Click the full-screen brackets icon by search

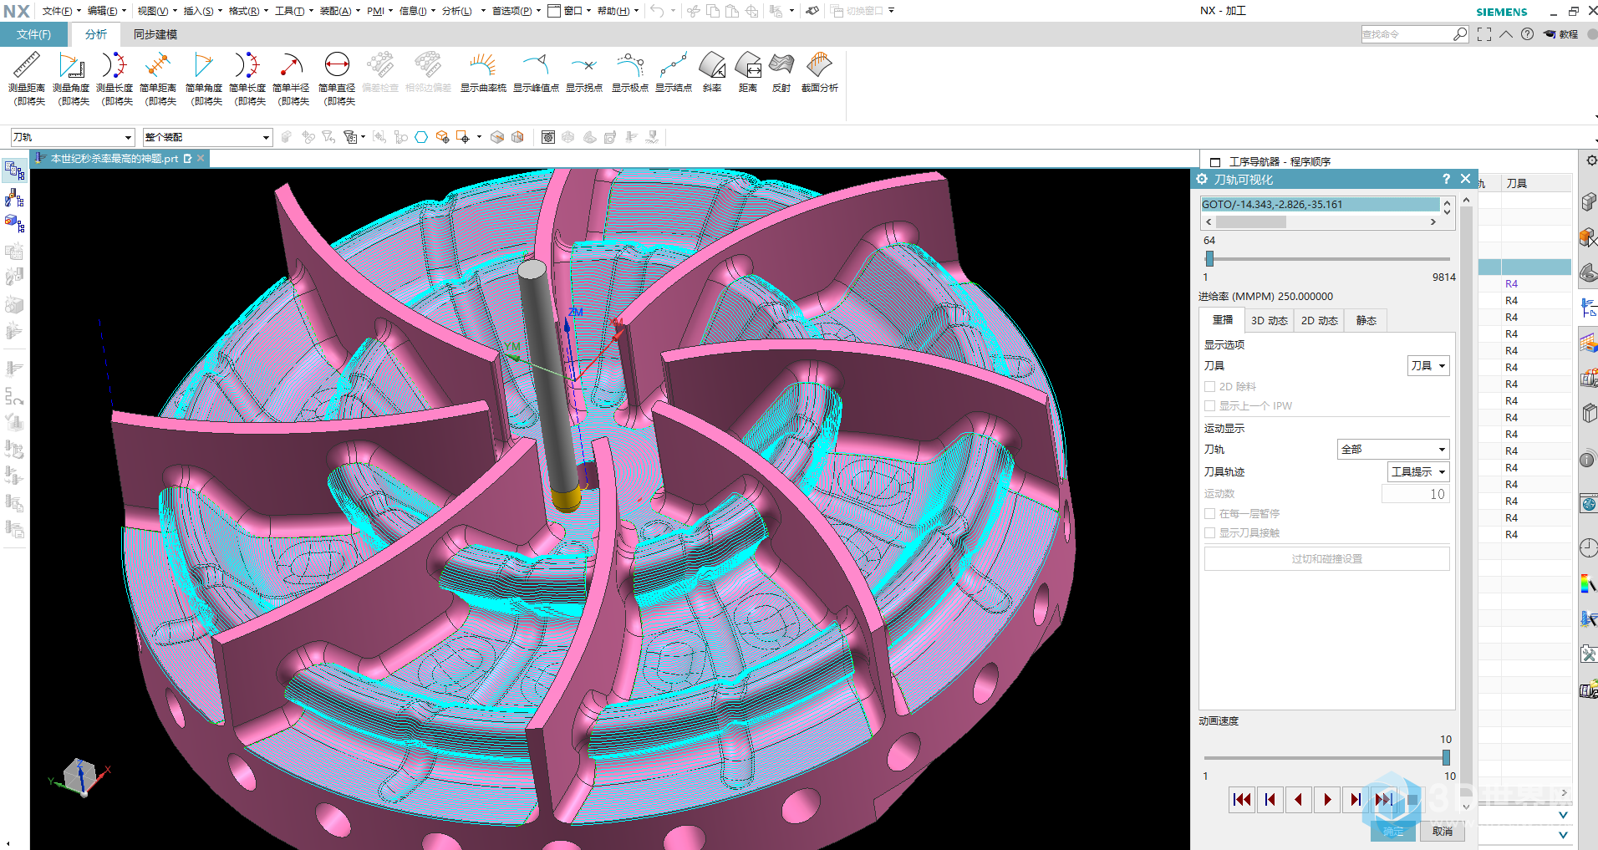(1484, 34)
